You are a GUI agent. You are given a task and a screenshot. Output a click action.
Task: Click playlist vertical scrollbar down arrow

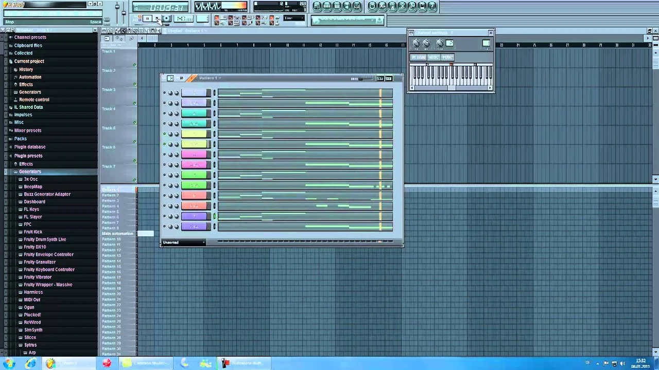click(x=655, y=179)
